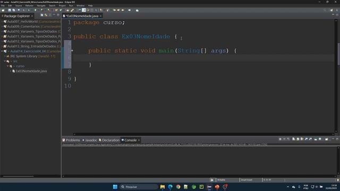
Task: Click the Clear Console icon
Action: coord(294,139)
